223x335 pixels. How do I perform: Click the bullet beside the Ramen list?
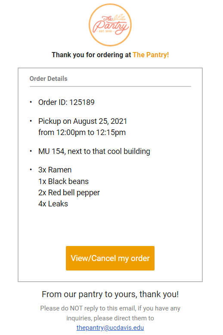point(31,169)
